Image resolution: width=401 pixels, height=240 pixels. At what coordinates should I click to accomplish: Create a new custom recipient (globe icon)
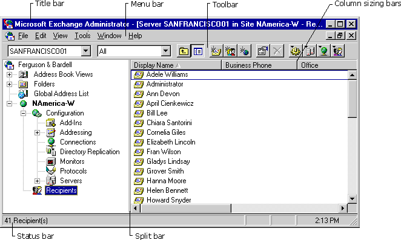244,51
